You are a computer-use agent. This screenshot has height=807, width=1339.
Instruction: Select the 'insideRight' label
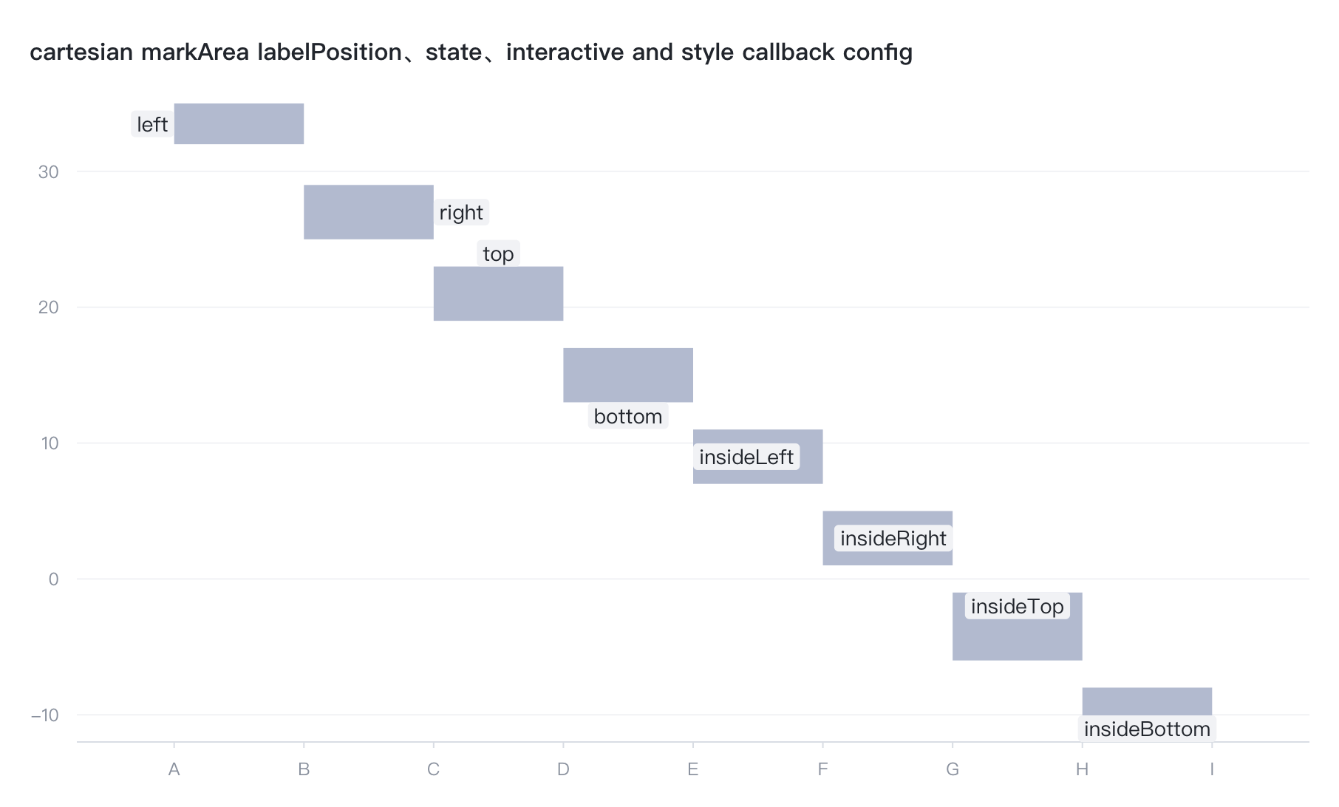point(893,538)
